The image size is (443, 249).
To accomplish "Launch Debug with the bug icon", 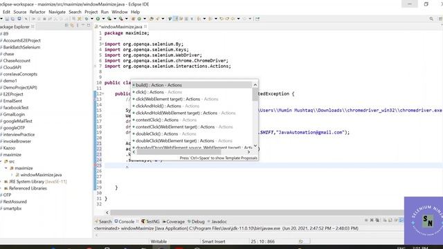I will (87, 19).
